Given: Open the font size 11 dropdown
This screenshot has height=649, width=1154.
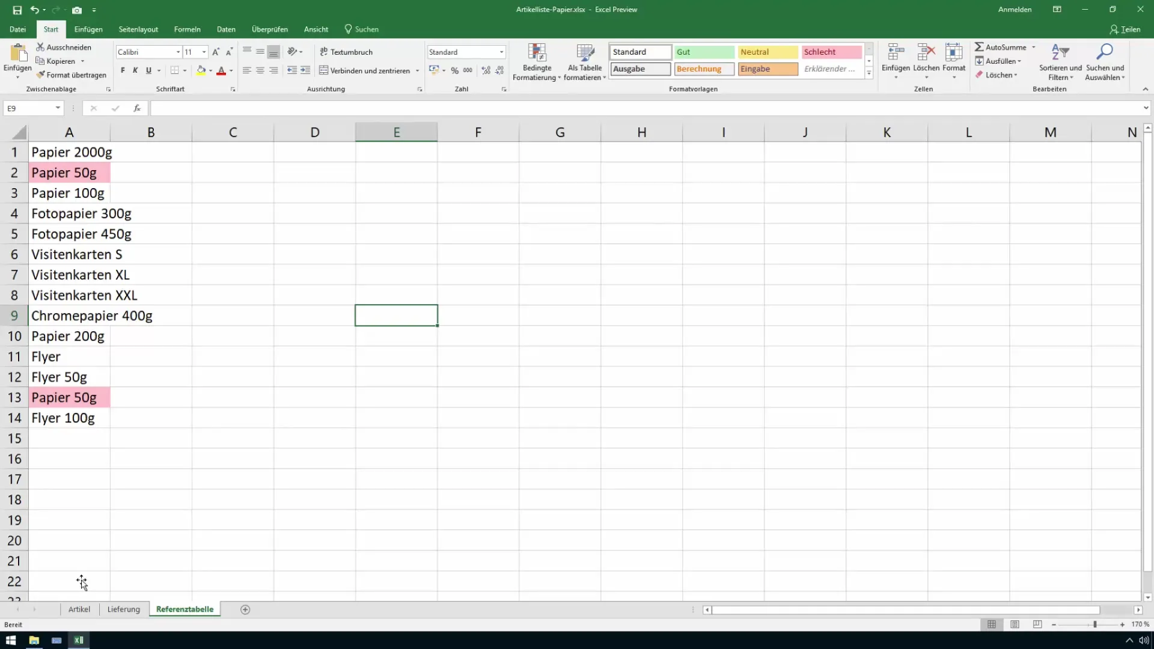Looking at the screenshot, I should point(204,52).
